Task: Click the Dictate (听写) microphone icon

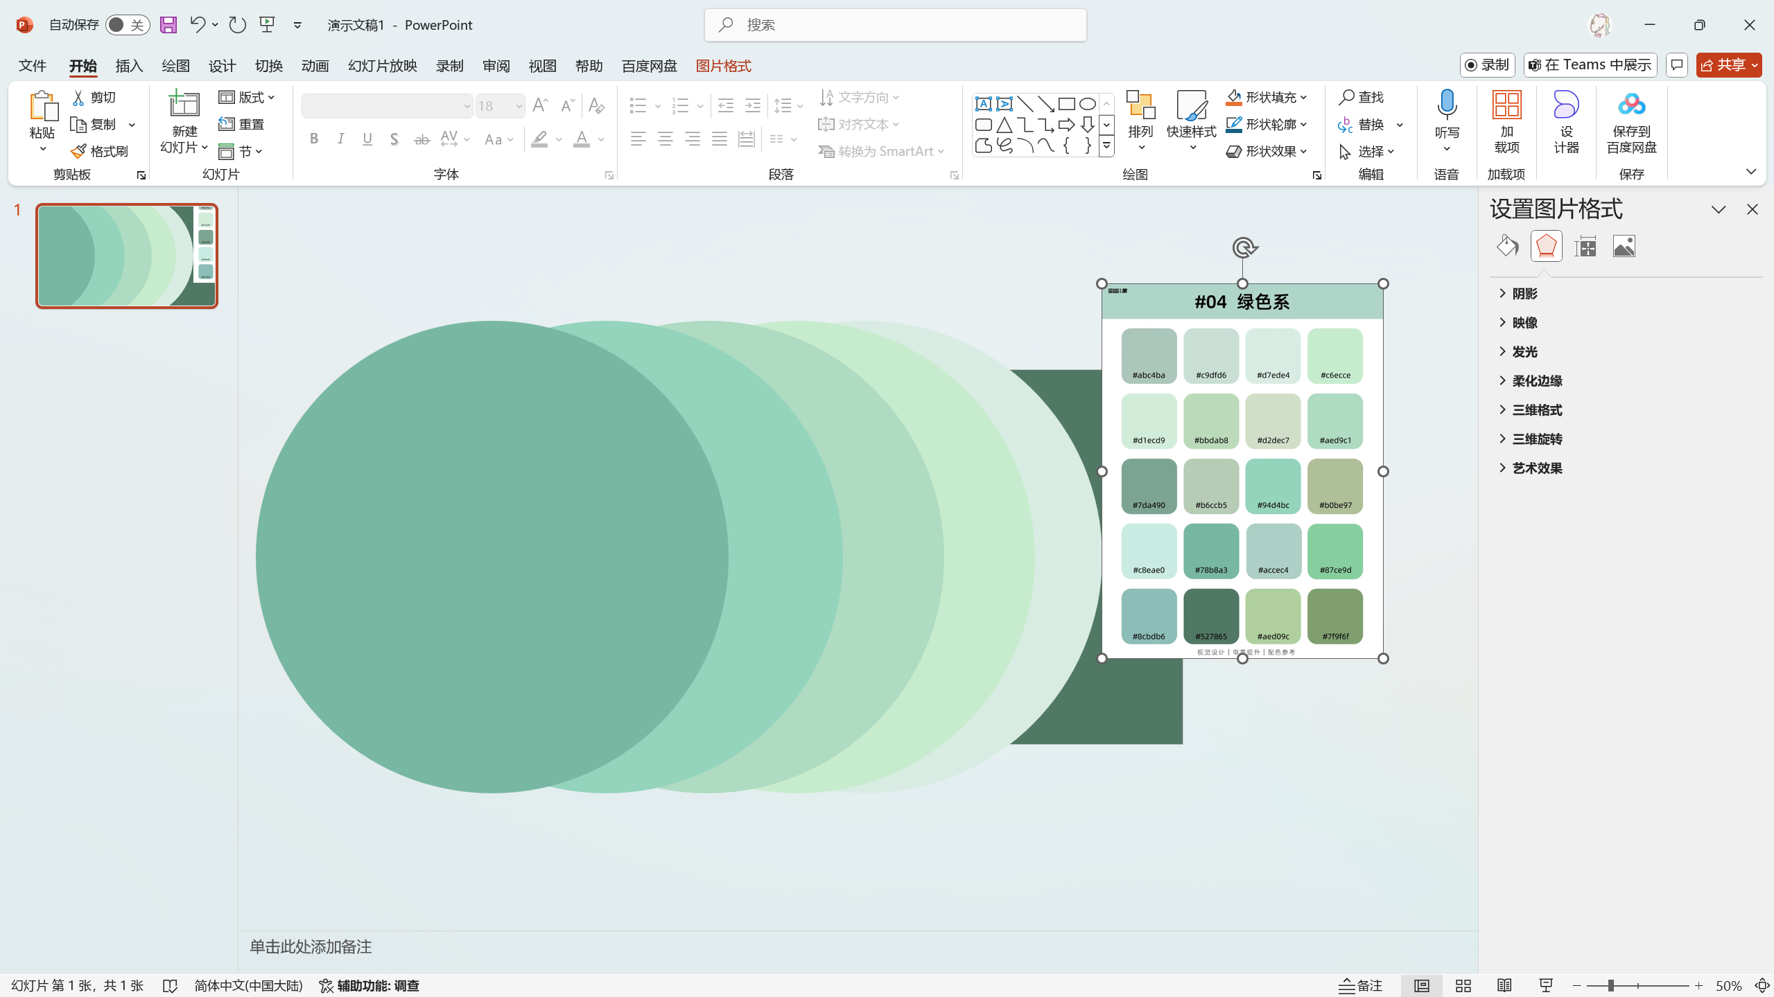Action: coord(1446,105)
